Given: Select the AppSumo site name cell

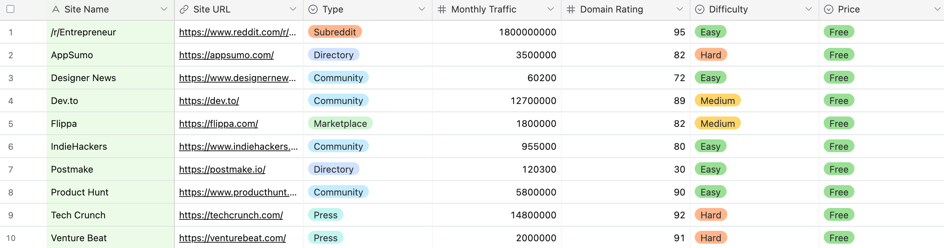Looking at the screenshot, I should pos(110,55).
